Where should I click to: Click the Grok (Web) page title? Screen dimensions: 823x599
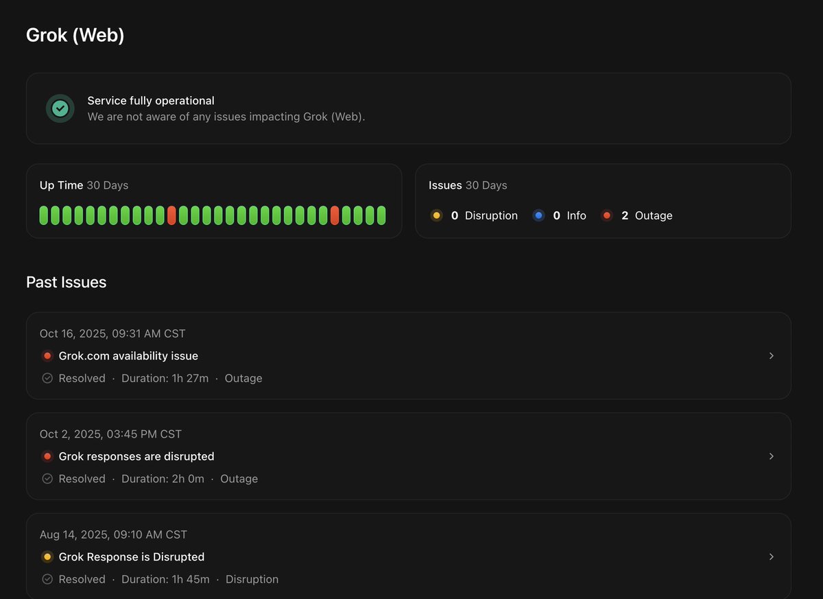click(75, 35)
